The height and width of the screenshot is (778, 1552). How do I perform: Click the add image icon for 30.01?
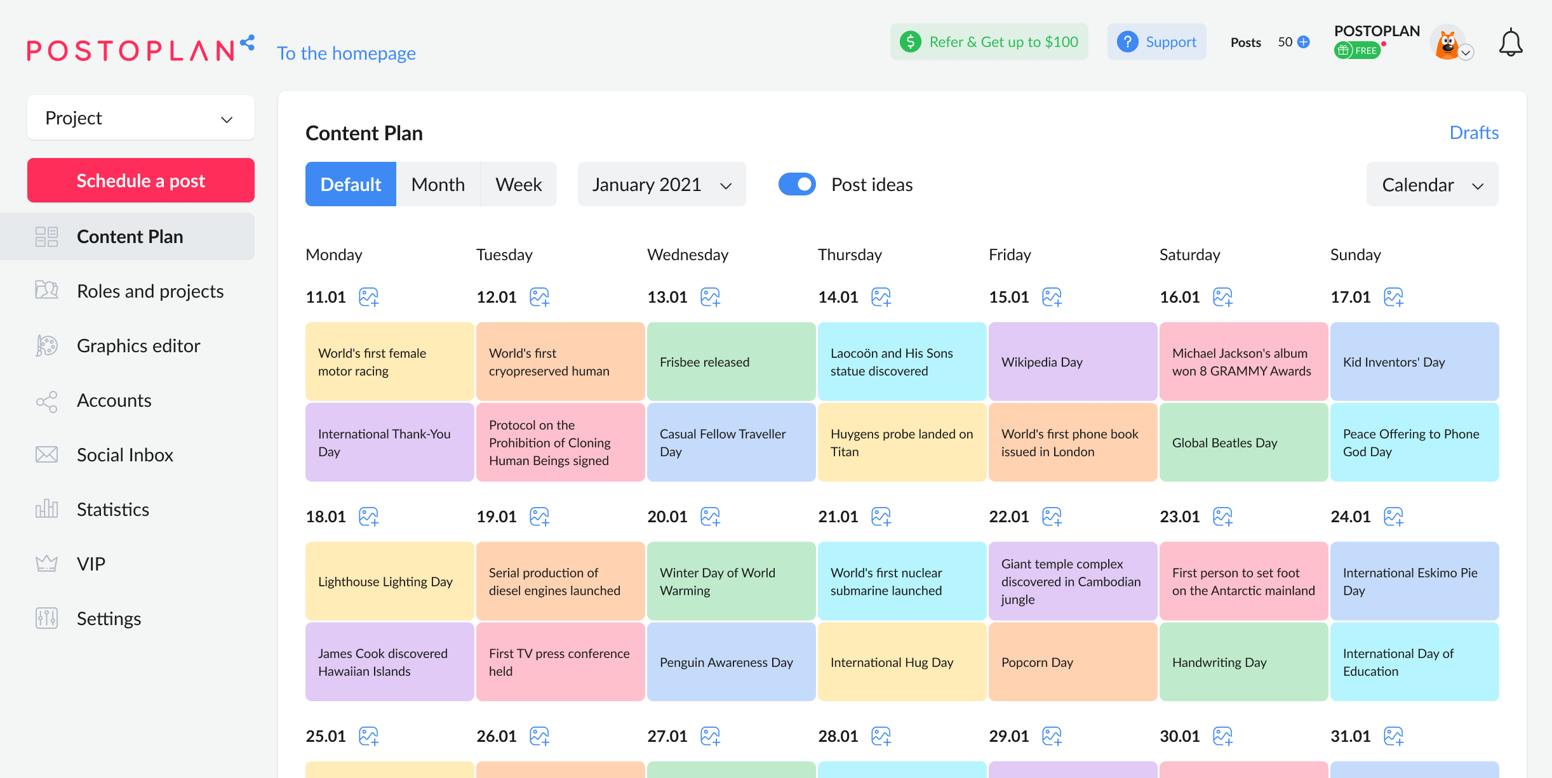coord(1222,736)
